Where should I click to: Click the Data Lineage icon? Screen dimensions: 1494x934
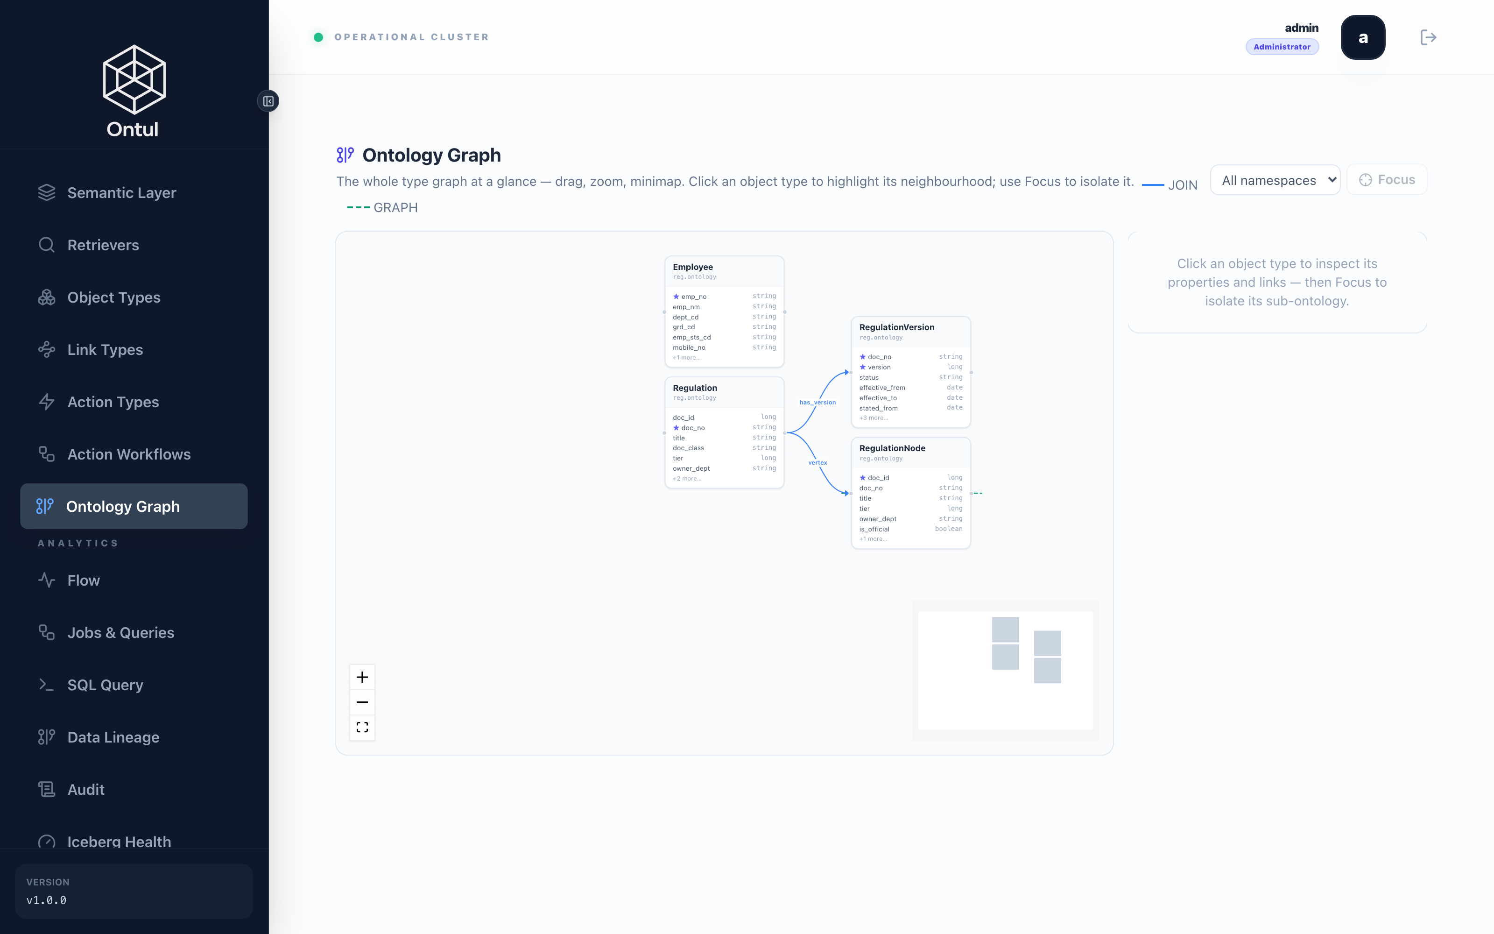46,737
